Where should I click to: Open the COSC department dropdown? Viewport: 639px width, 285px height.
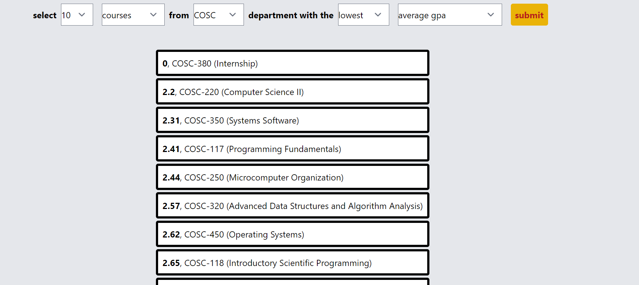coord(218,15)
